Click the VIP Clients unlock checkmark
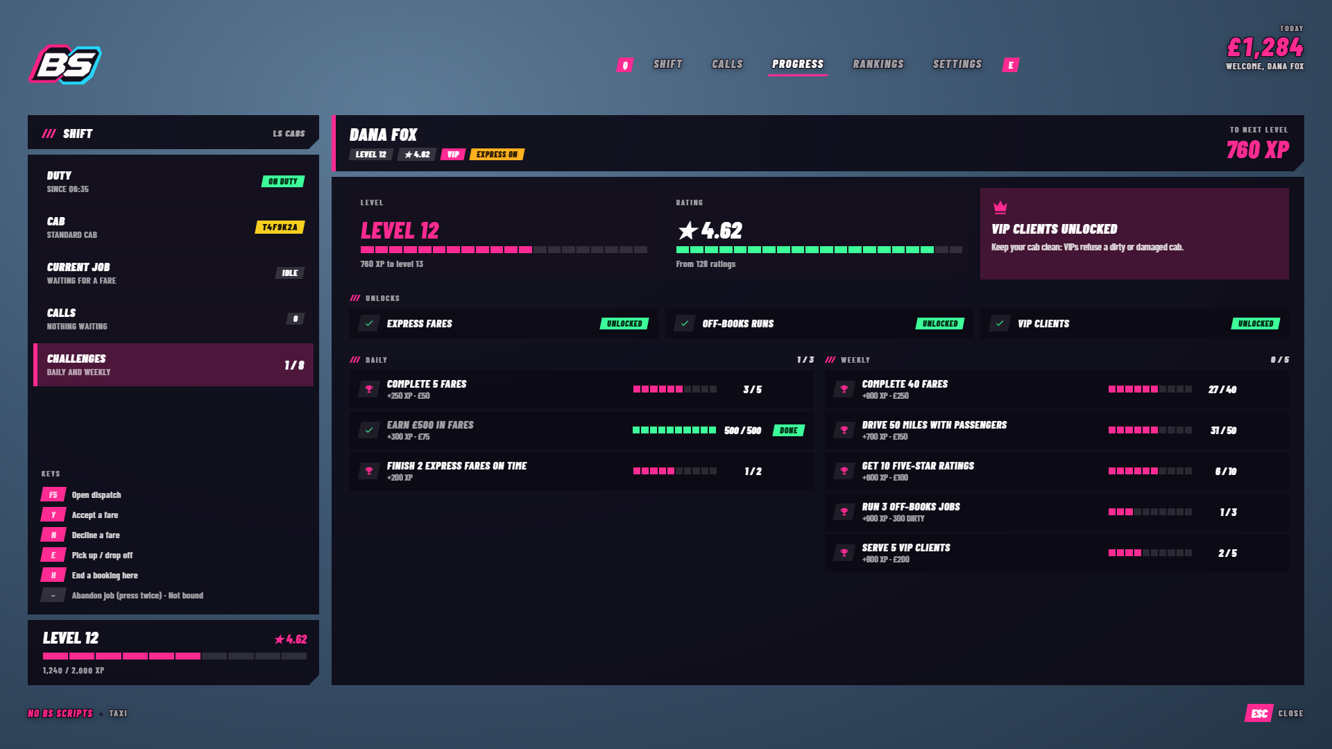 pos(1000,324)
